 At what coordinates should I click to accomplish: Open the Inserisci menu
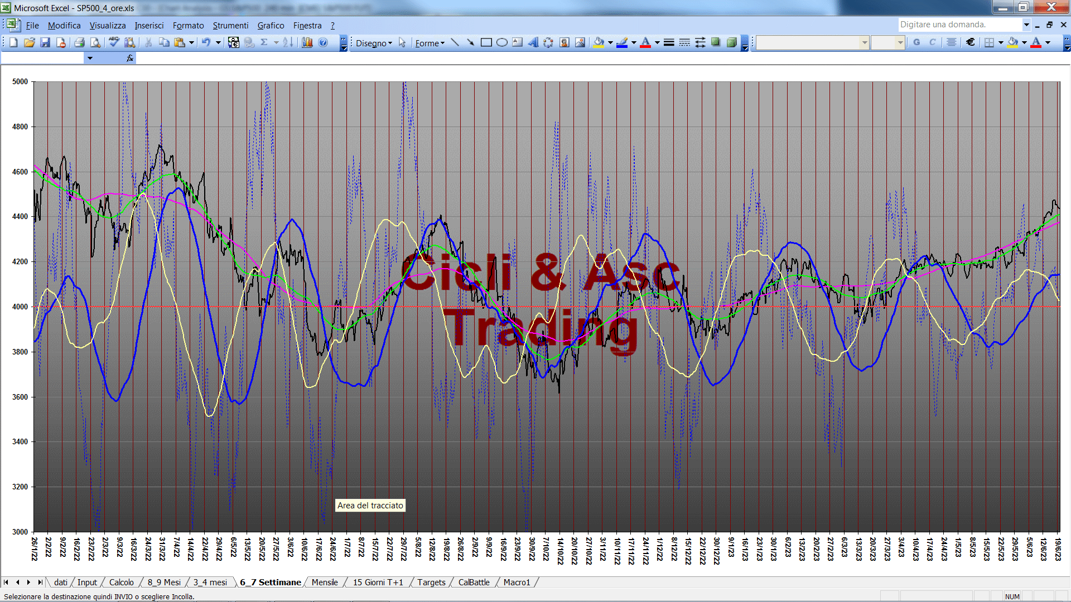[x=149, y=26]
